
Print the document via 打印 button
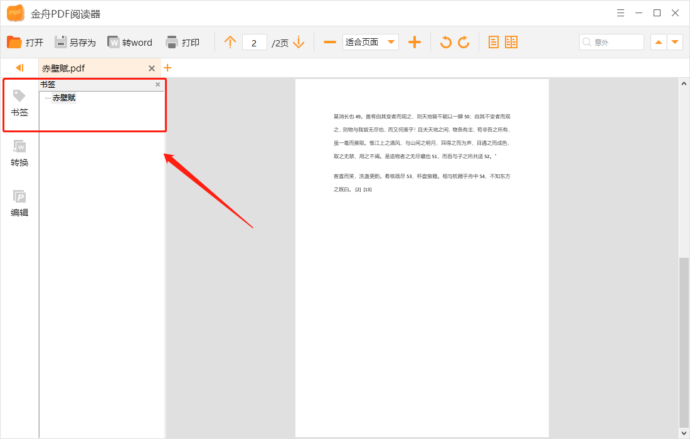tap(182, 42)
